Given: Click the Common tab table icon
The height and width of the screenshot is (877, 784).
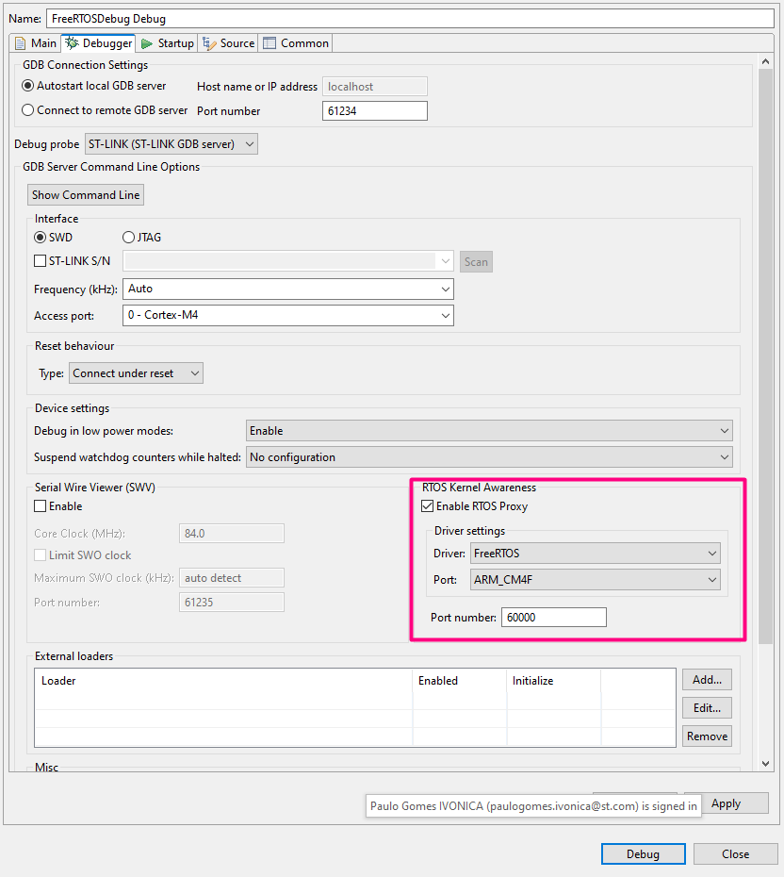Looking at the screenshot, I should pyautogui.click(x=269, y=43).
